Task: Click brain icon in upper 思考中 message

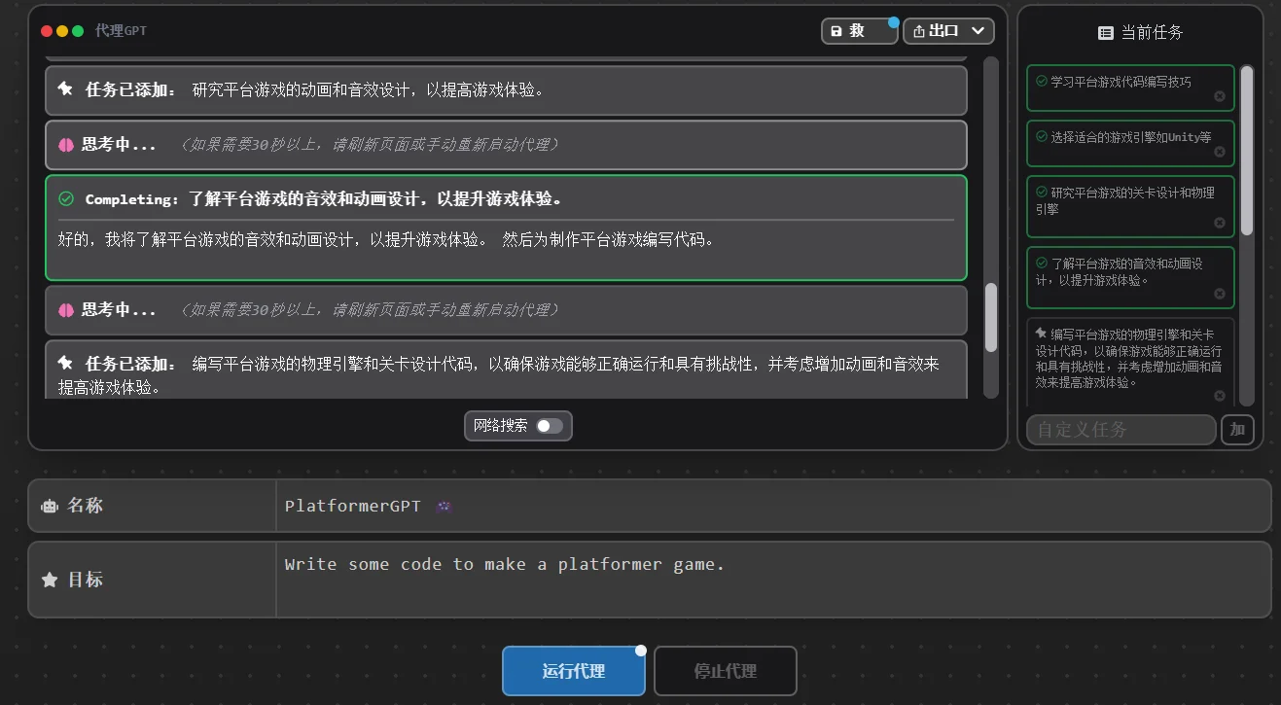Action: tap(66, 144)
